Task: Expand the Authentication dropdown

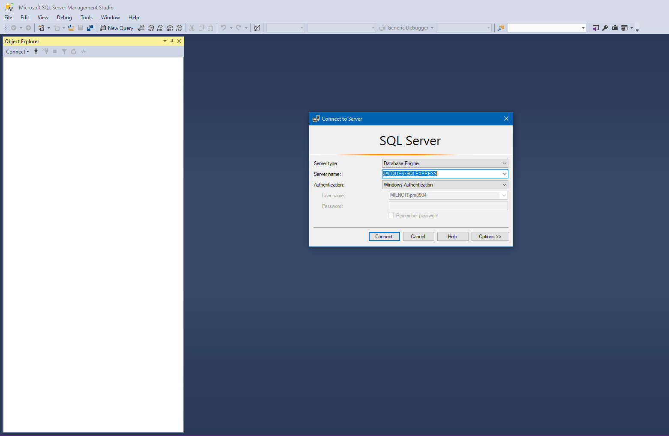Action: [505, 185]
